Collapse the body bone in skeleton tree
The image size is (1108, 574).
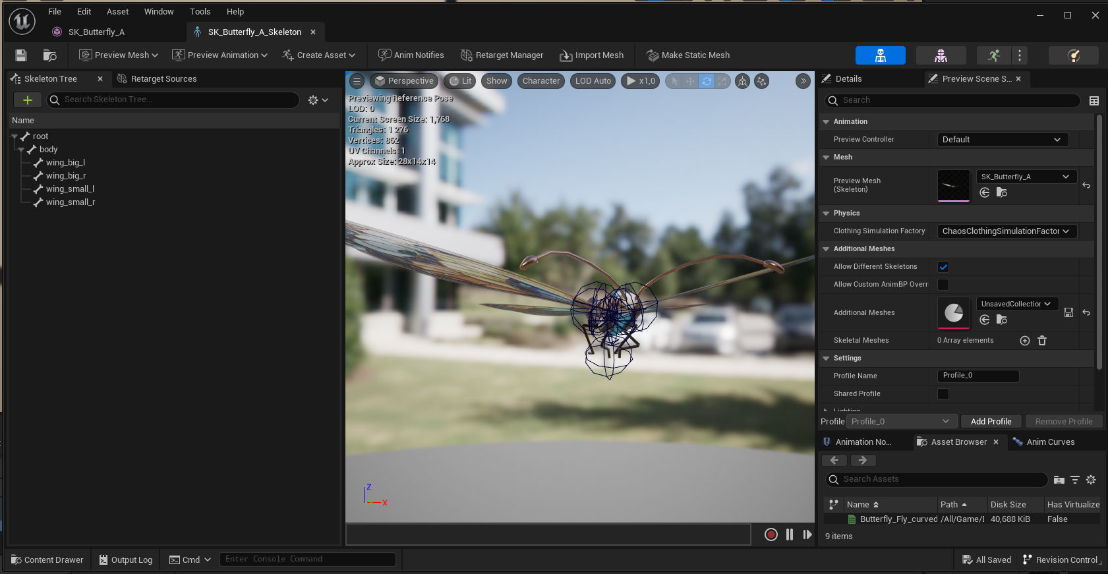(x=21, y=150)
